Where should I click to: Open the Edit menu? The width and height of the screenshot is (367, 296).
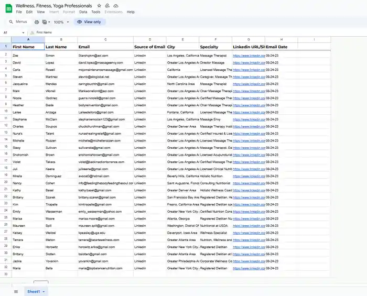click(x=29, y=12)
